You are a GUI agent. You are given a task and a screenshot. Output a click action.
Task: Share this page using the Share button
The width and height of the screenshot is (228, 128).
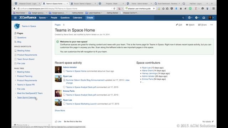202,25
